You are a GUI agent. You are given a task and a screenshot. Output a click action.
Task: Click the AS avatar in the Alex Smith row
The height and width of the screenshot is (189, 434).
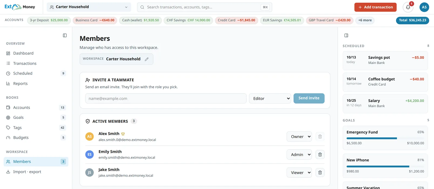pos(90,137)
